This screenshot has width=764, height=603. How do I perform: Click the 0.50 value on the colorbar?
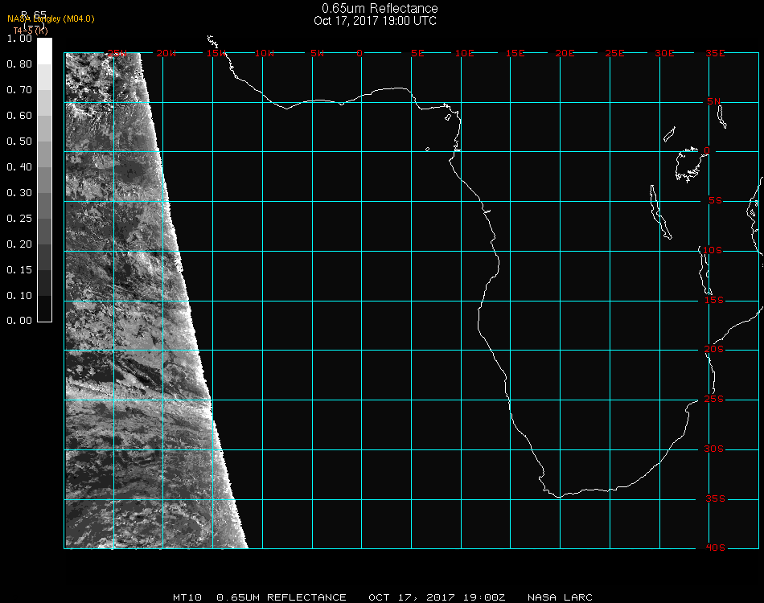coord(19,142)
